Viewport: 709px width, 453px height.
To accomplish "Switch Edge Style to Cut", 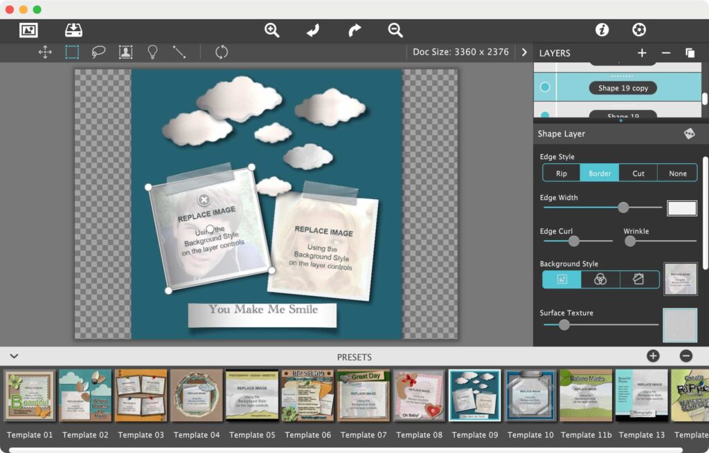I will pos(638,173).
